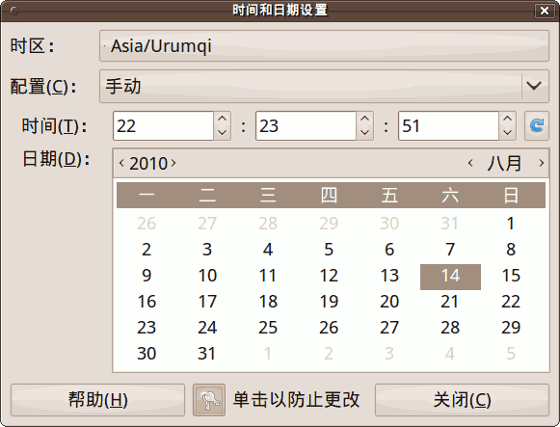Click the 帮助(H) help button
Screen dimensions: 560x427
(98, 400)
